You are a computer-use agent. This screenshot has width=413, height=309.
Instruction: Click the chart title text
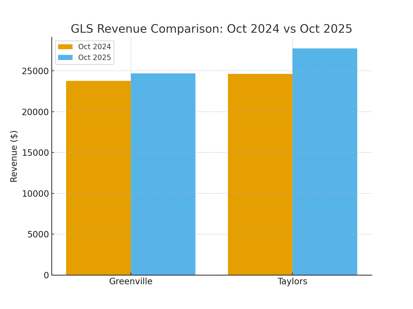click(x=212, y=28)
